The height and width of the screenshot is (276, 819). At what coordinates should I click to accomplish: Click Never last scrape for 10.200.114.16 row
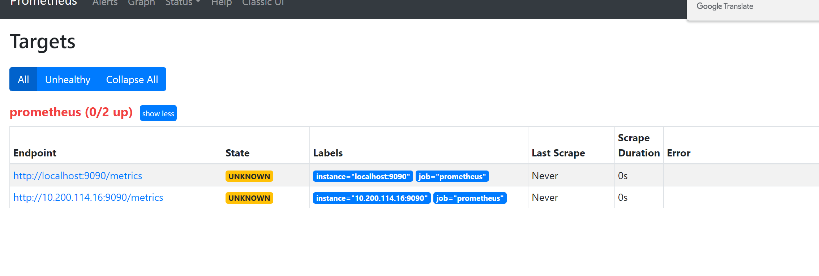point(545,198)
